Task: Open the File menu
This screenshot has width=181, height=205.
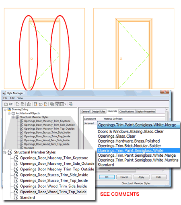Action: (x=5, y=98)
